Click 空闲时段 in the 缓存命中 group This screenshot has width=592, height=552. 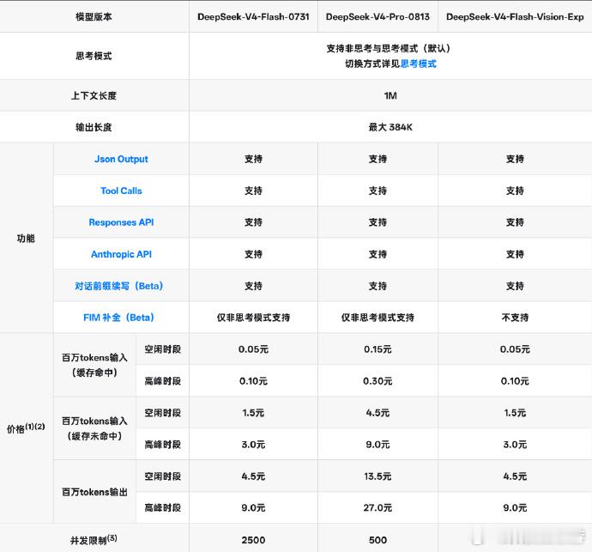[x=163, y=349]
